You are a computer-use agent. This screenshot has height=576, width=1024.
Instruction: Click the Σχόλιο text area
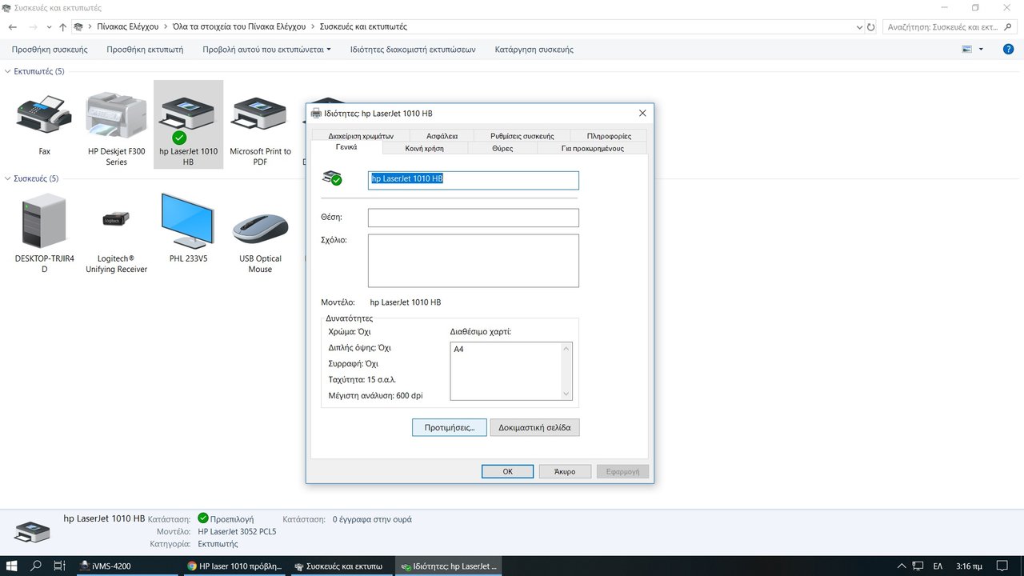pyautogui.click(x=473, y=260)
